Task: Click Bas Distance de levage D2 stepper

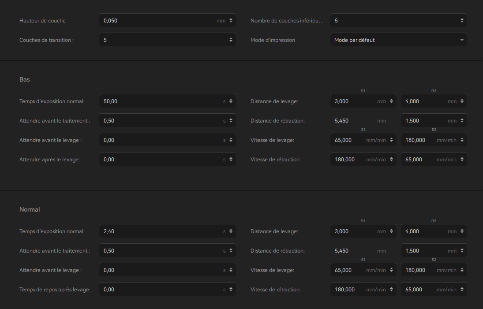Action: click(462, 101)
